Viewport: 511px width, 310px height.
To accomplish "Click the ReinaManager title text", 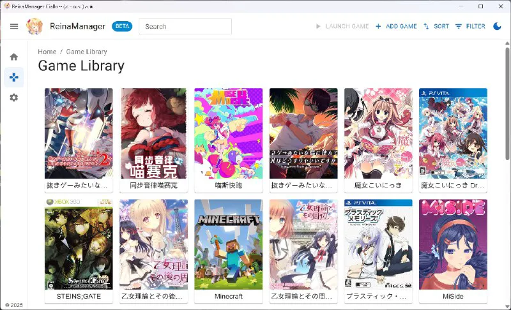I will [77, 26].
